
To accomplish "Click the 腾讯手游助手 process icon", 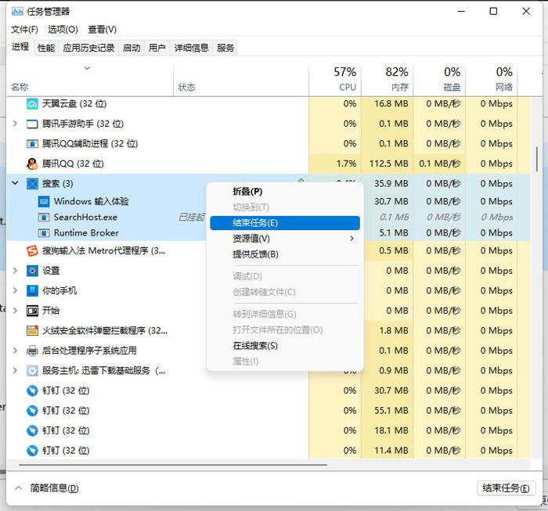I will pos(32,124).
